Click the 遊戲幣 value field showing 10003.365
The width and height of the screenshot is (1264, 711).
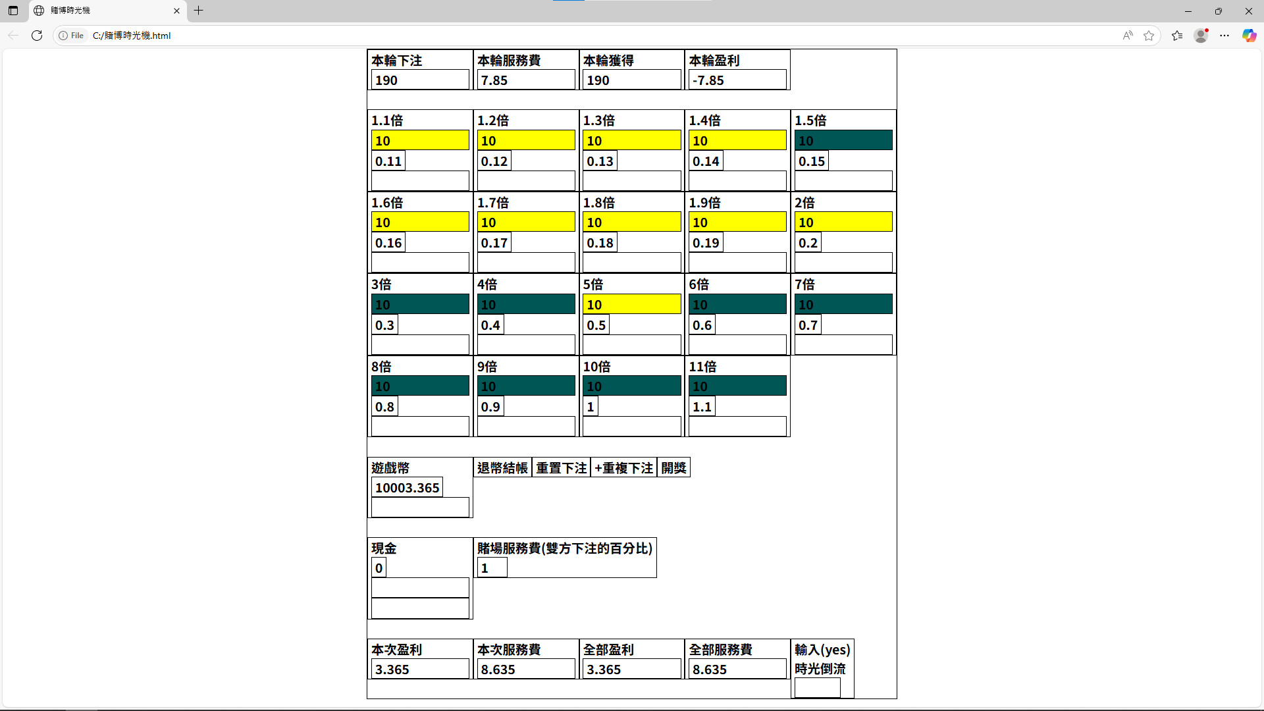[407, 488]
